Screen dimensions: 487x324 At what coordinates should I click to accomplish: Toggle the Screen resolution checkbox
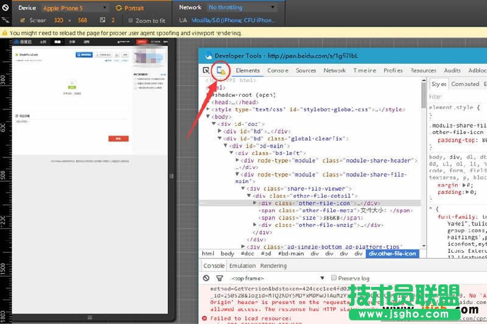tap(23, 21)
